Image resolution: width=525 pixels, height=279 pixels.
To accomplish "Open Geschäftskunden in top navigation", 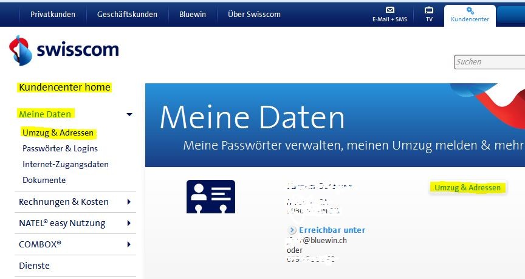I will coord(127,14).
